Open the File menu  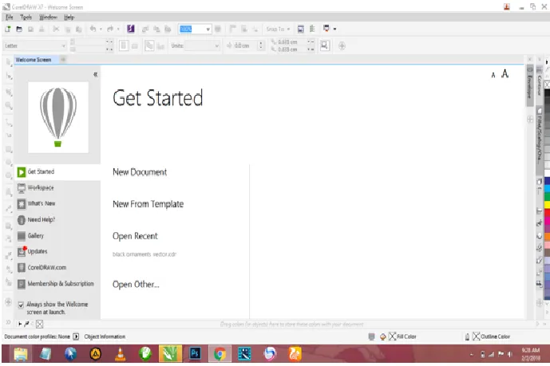[x=9, y=18]
